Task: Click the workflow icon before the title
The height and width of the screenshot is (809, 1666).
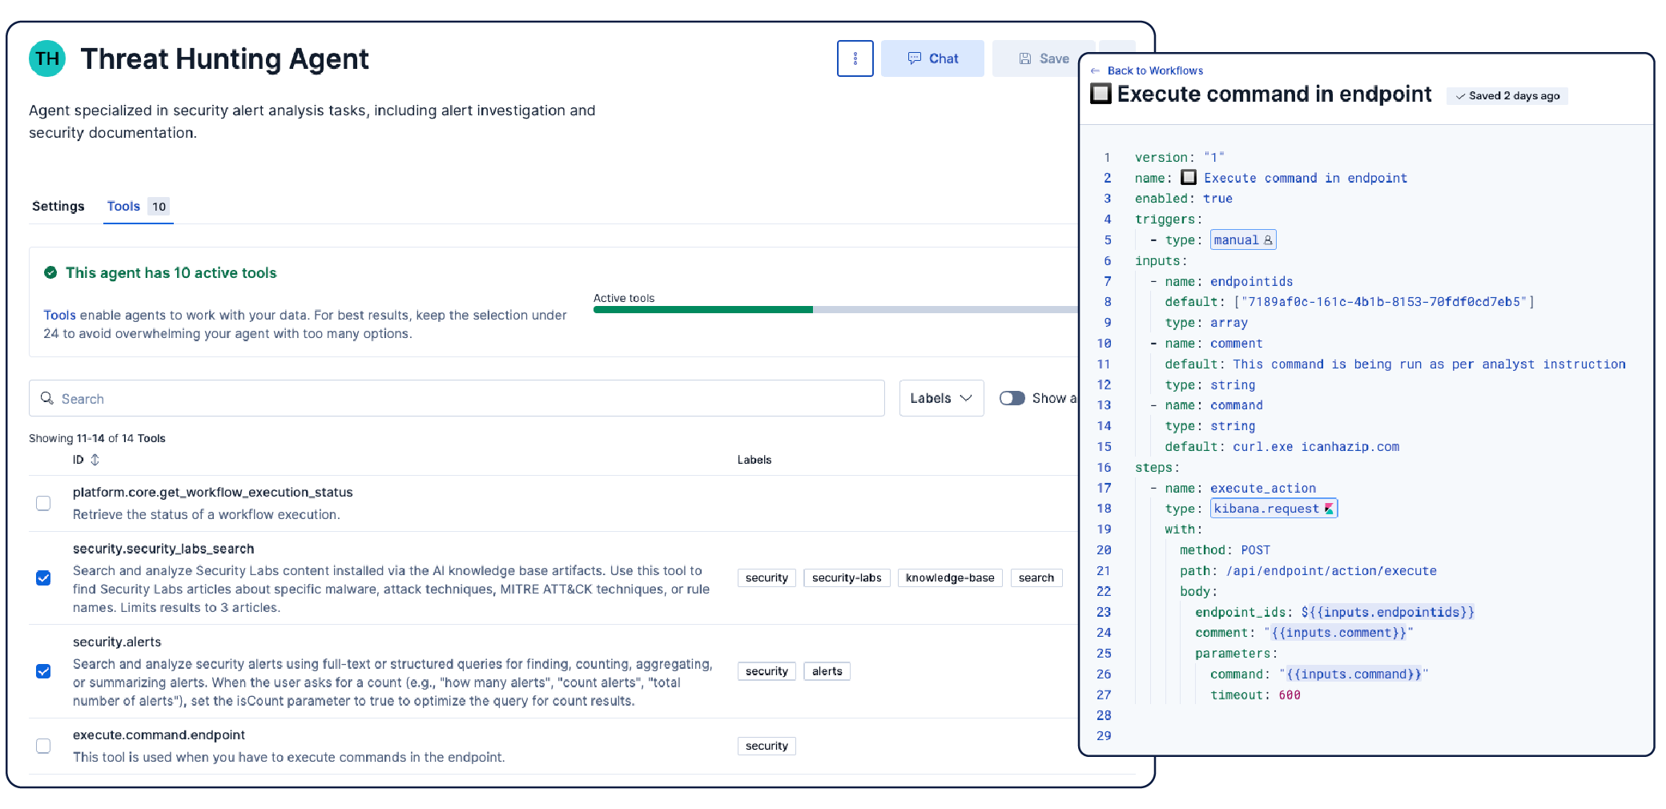Action: pyautogui.click(x=1101, y=94)
